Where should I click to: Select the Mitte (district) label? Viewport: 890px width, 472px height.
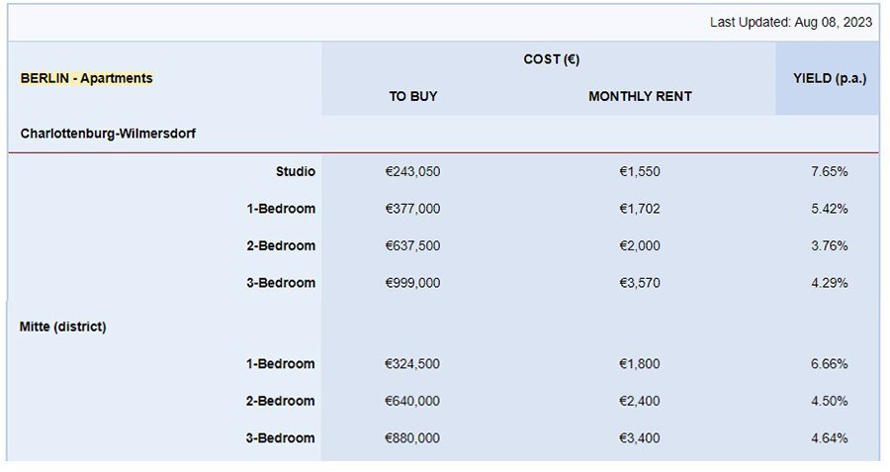[x=62, y=327]
